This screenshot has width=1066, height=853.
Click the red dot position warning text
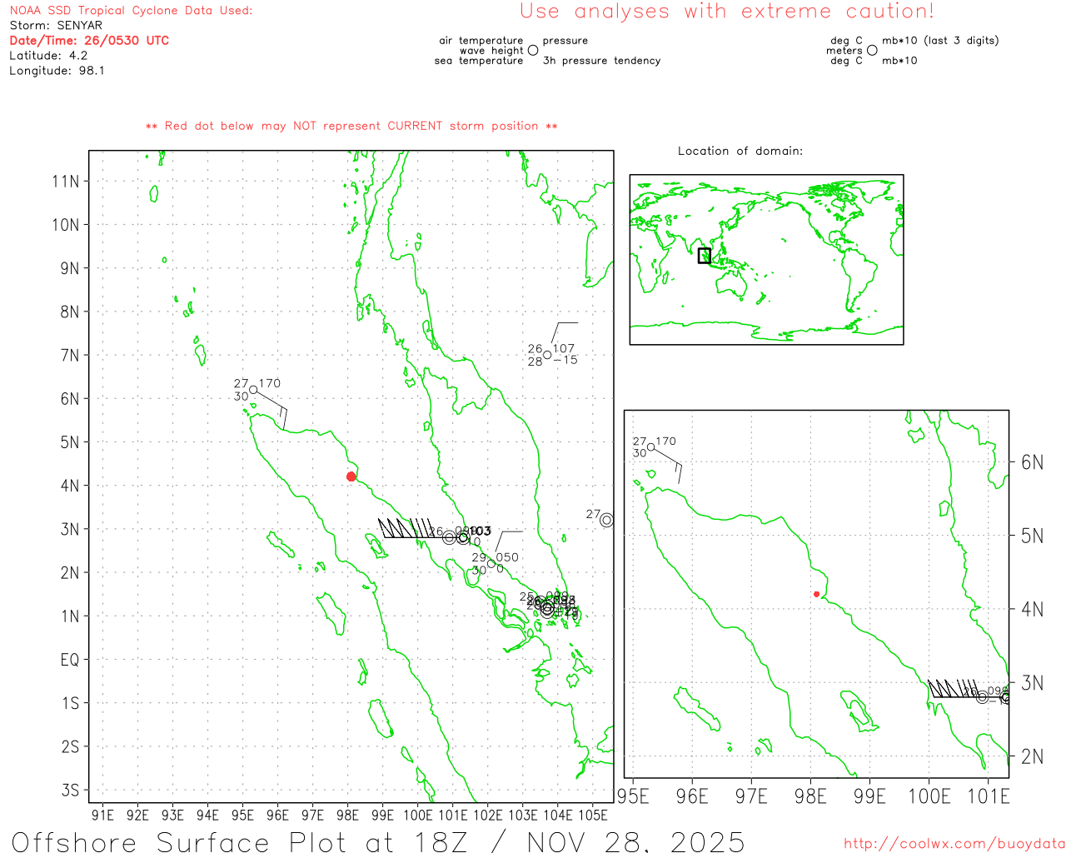[x=351, y=126]
